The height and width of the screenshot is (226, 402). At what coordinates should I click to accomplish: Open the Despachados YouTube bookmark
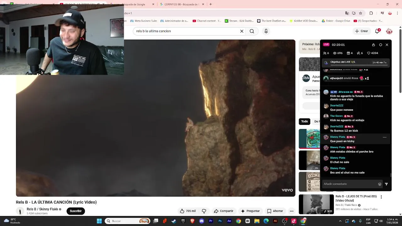tap(368, 21)
